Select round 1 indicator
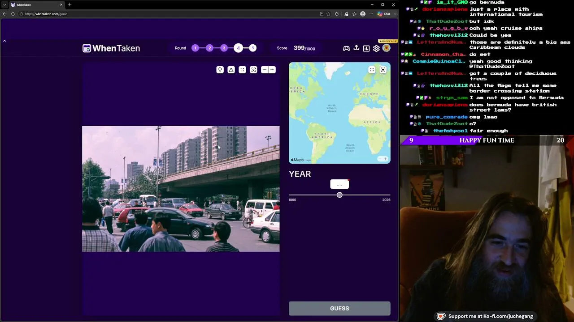The height and width of the screenshot is (322, 574). coord(195,48)
